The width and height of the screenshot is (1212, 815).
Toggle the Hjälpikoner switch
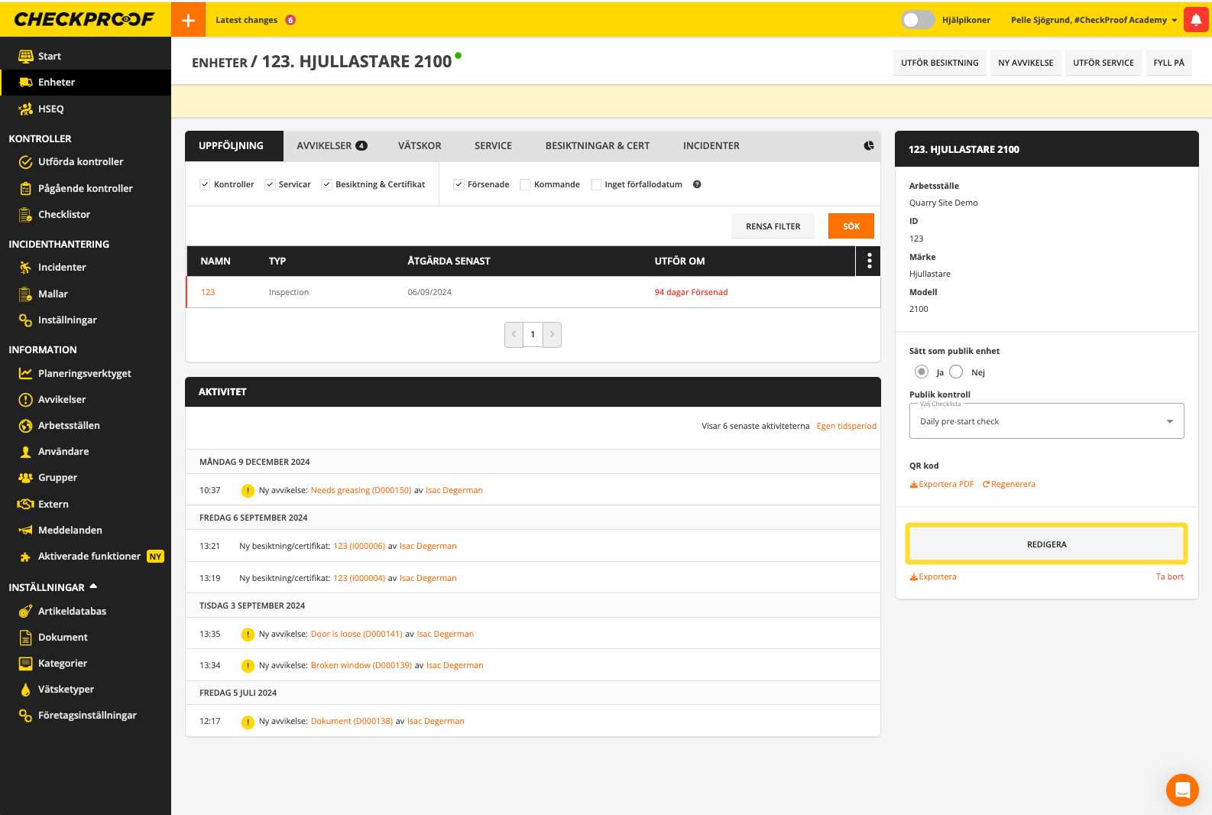pos(917,20)
